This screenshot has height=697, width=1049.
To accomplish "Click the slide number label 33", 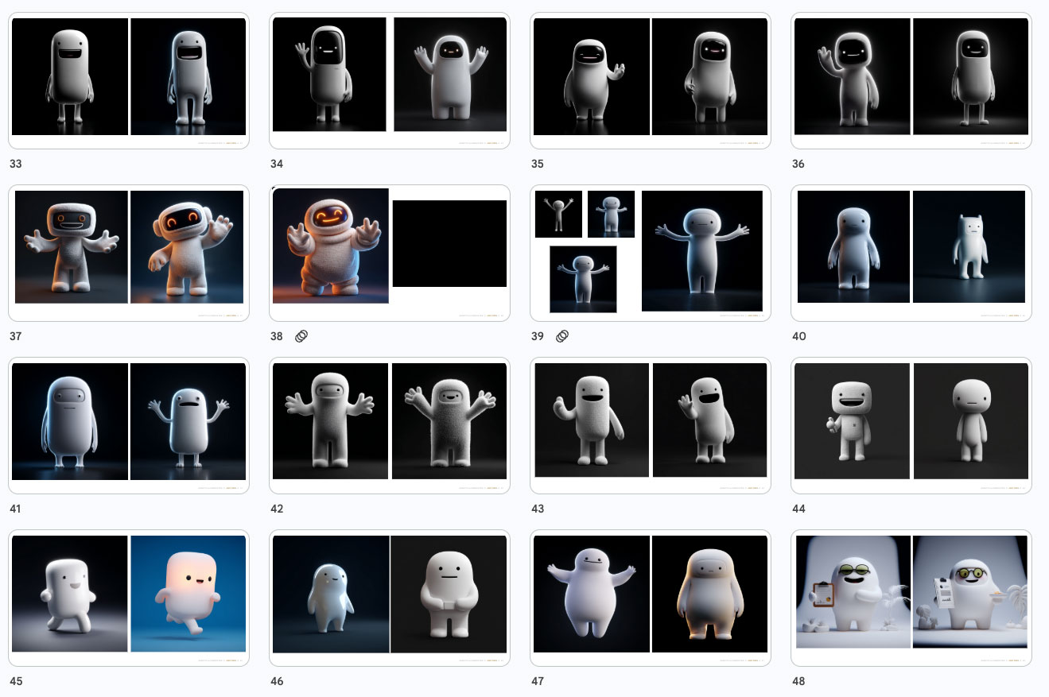I will point(16,164).
